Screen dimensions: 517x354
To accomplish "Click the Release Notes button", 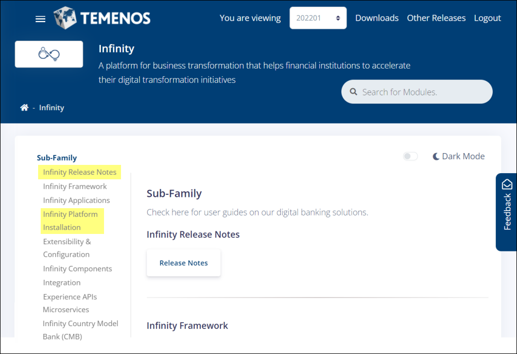I will [183, 262].
